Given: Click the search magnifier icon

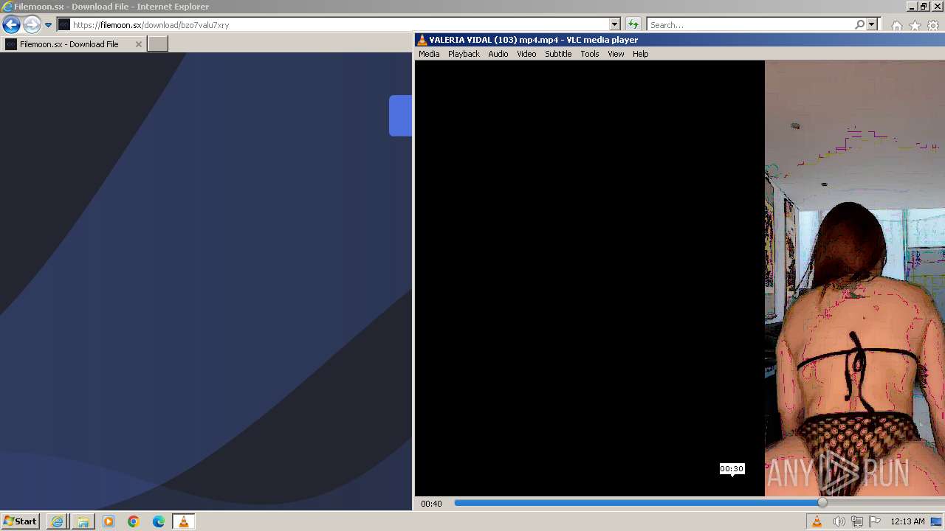Looking at the screenshot, I should [859, 24].
